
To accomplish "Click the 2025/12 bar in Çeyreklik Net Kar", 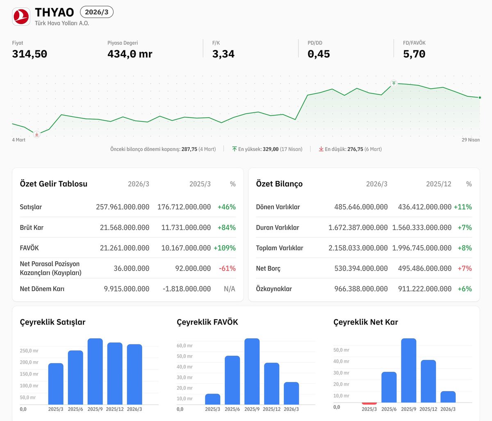I will pyautogui.click(x=428, y=381).
